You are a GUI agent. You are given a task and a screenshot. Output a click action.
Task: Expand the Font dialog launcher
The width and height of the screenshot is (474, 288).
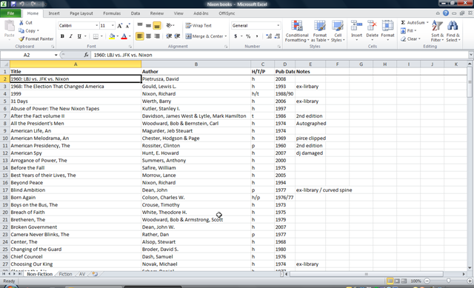pos(130,47)
